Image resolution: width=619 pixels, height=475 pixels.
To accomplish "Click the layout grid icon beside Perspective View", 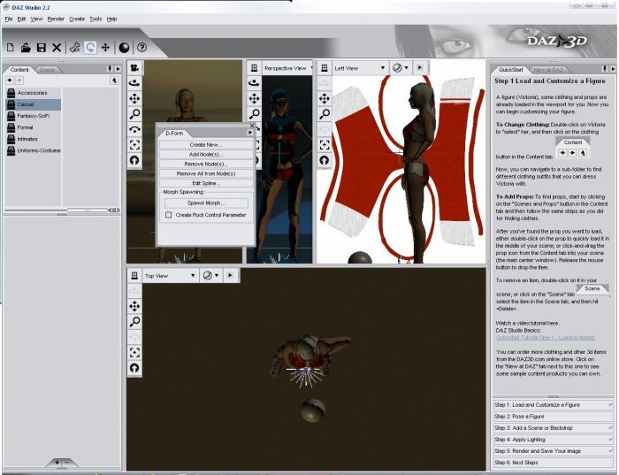I will pyautogui.click(x=255, y=68).
